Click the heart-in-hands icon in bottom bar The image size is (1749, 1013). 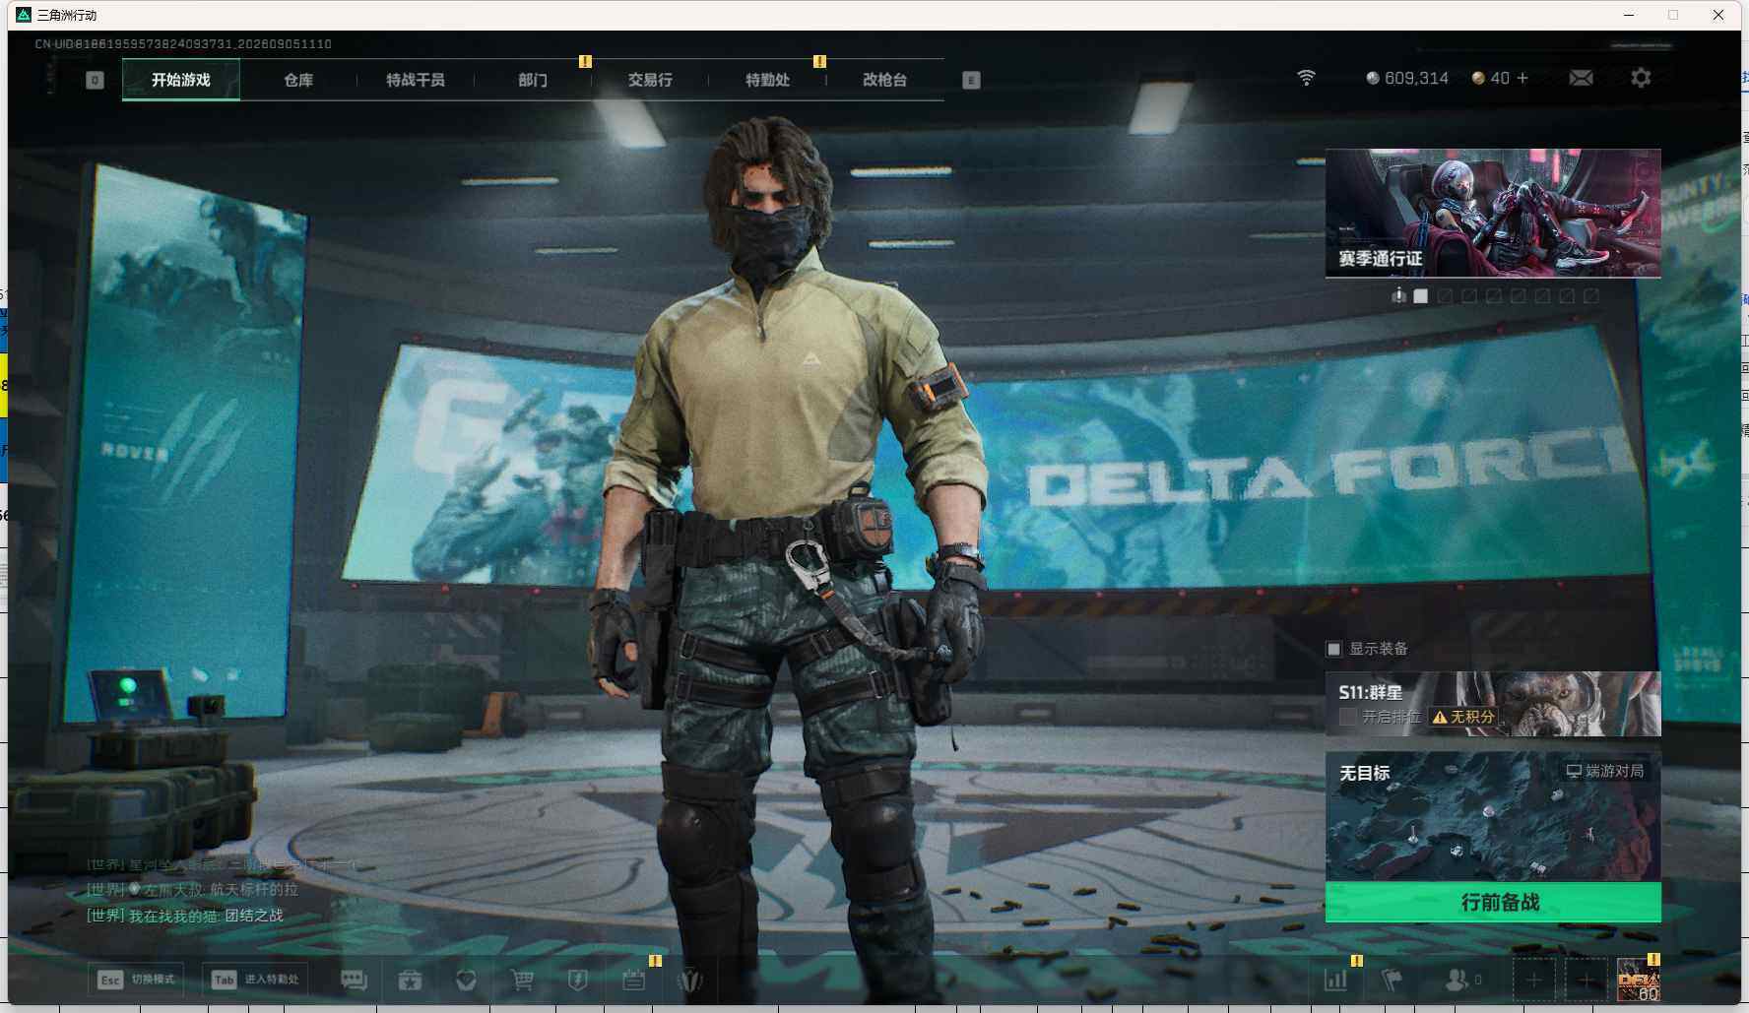[x=466, y=980]
